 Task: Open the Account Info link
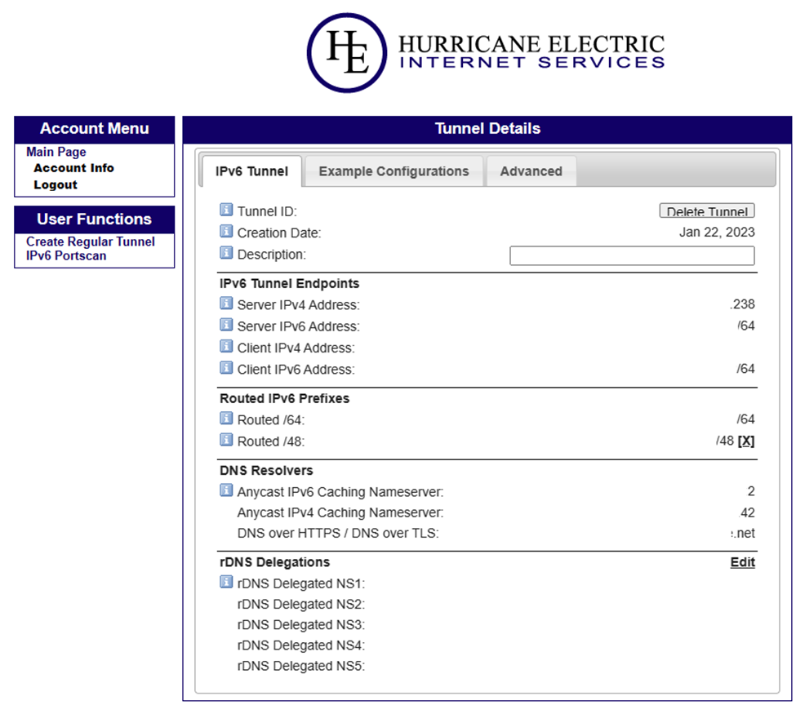[x=73, y=168]
